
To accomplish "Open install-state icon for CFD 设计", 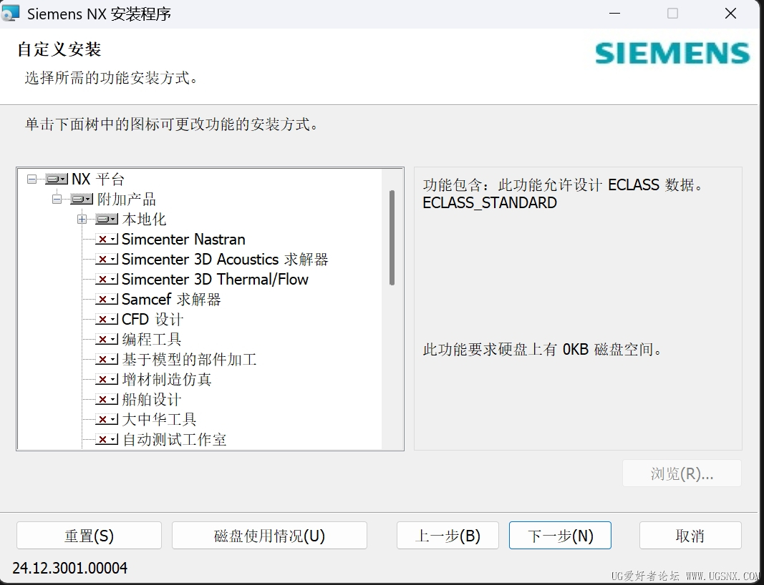I will [106, 319].
